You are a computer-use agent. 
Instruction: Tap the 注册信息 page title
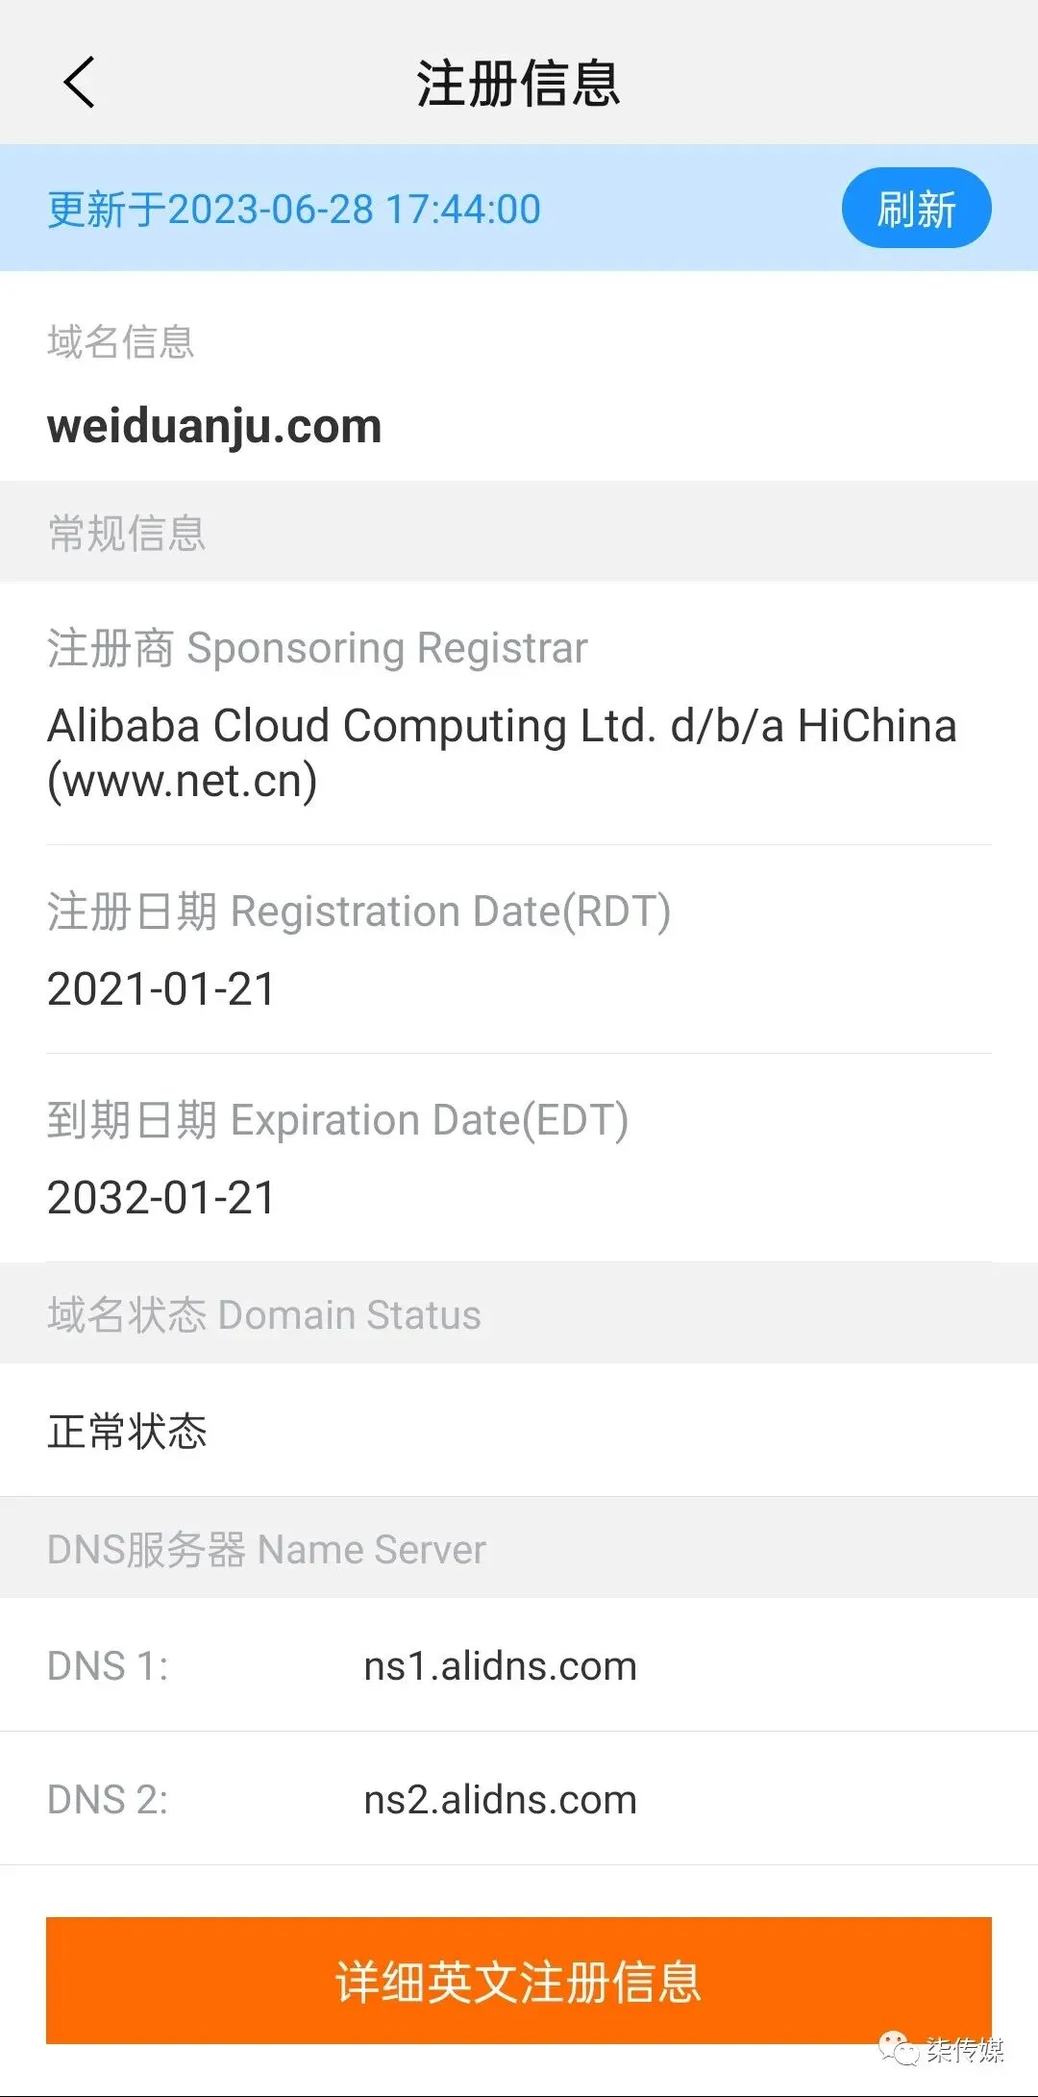coord(518,83)
